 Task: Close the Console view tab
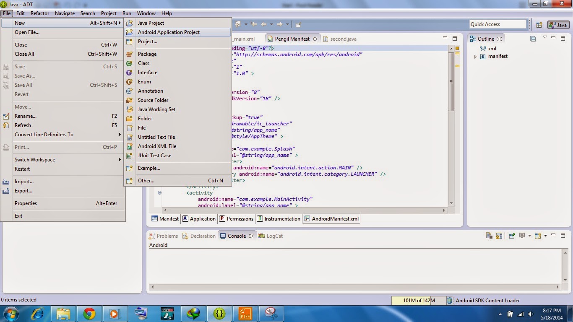click(251, 236)
